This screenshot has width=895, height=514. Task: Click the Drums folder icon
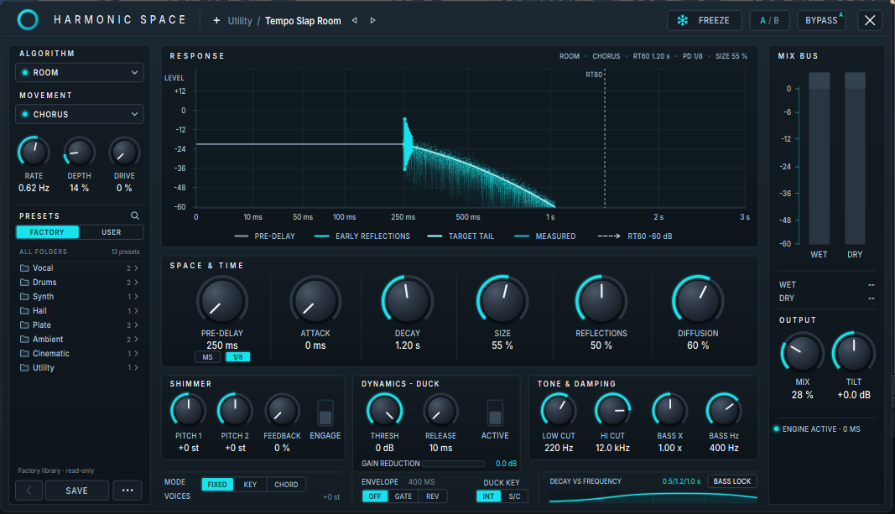pos(24,283)
